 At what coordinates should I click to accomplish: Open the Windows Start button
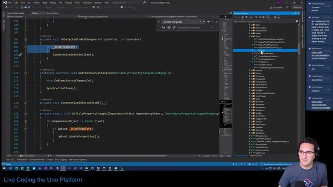point(4,168)
